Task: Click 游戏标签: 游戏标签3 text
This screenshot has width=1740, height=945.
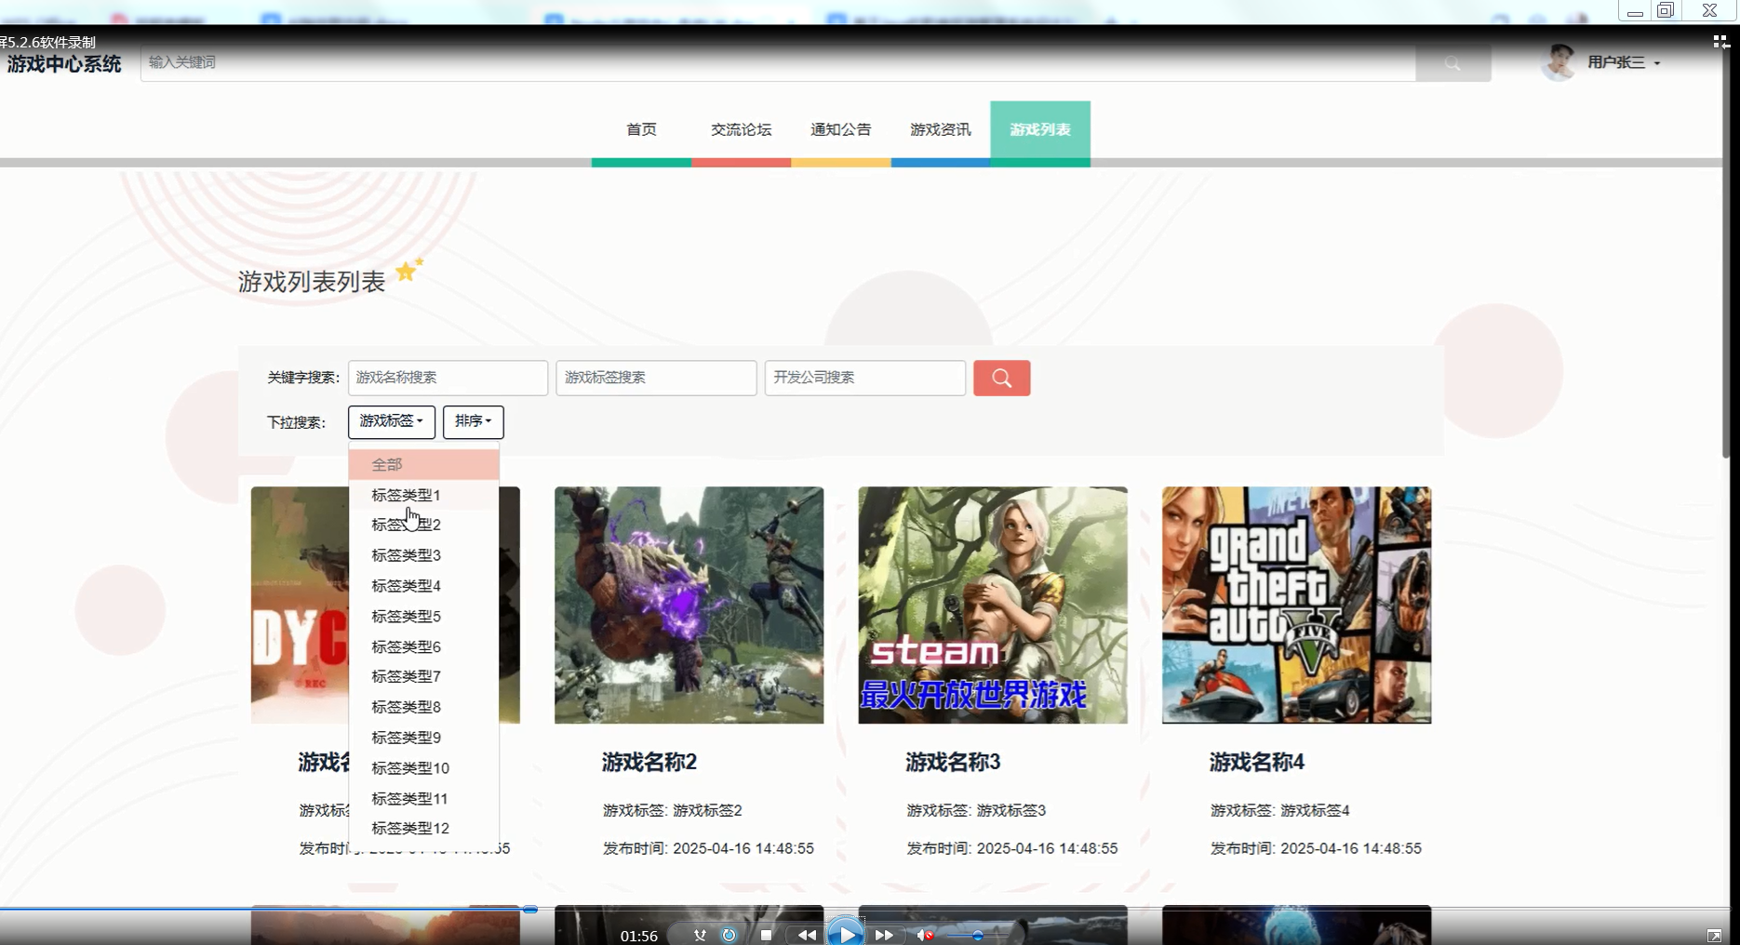Action: coord(976,811)
